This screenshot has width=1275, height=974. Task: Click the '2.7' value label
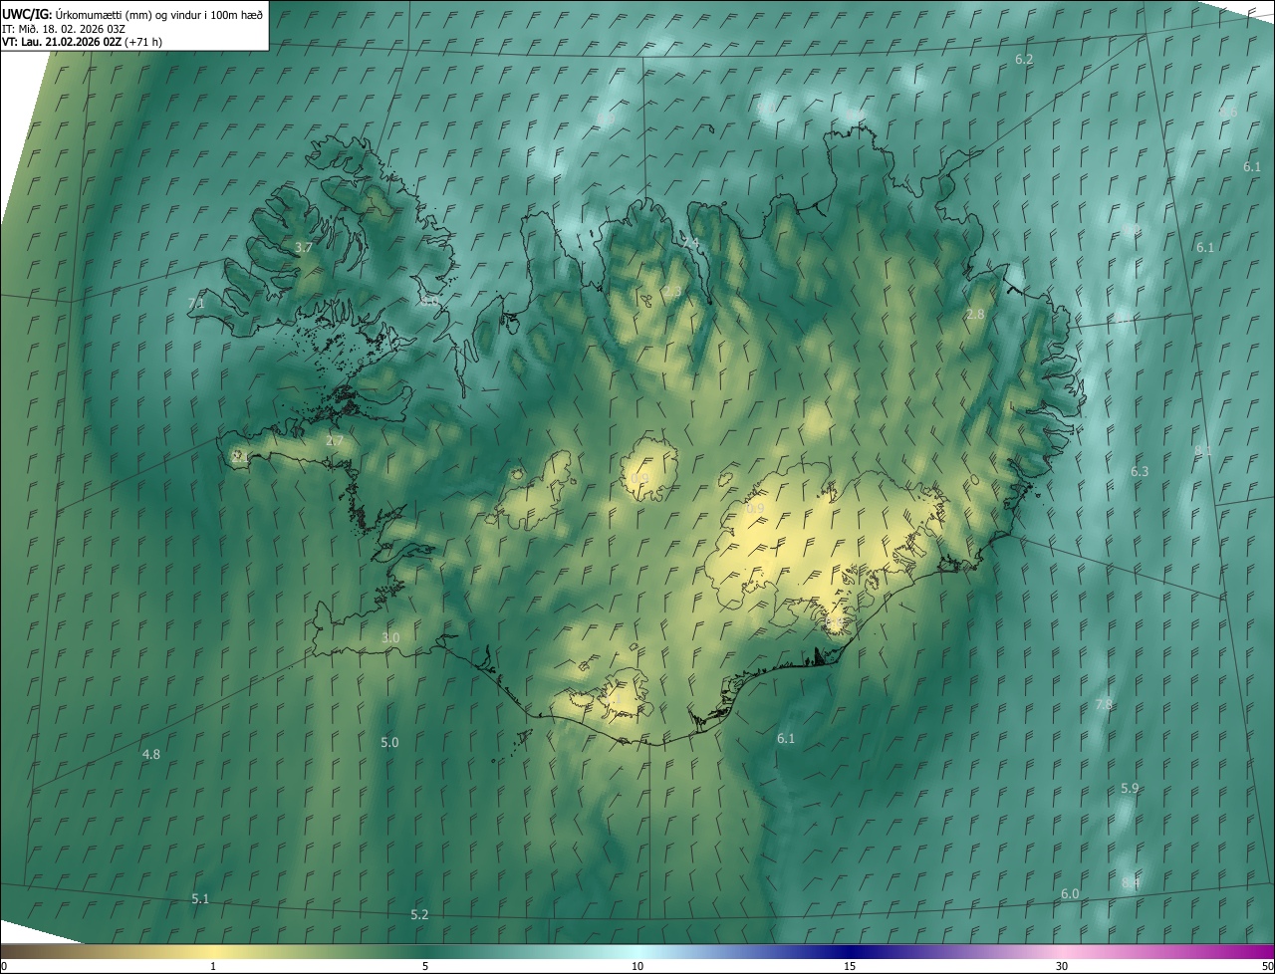(334, 440)
